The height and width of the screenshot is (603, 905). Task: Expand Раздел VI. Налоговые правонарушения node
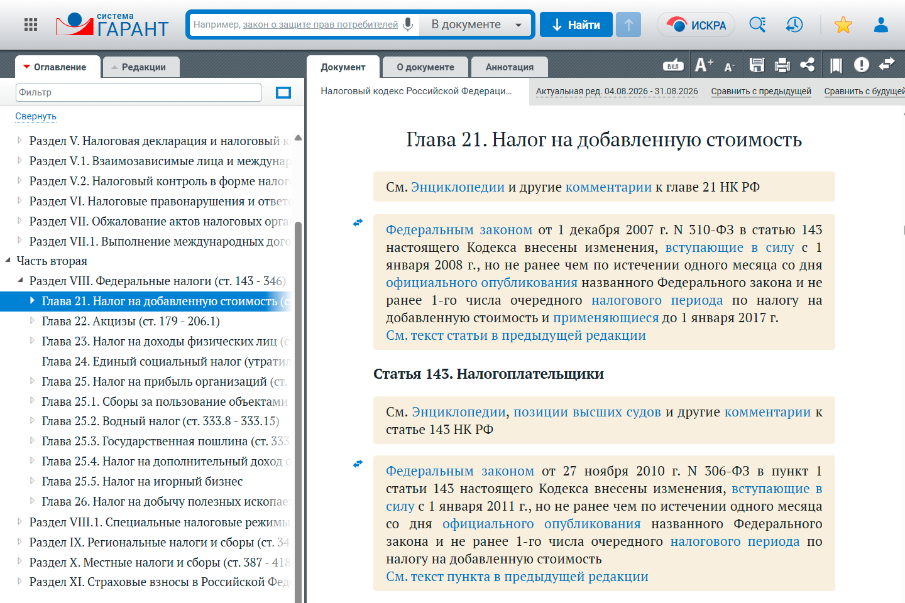pos(20,201)
